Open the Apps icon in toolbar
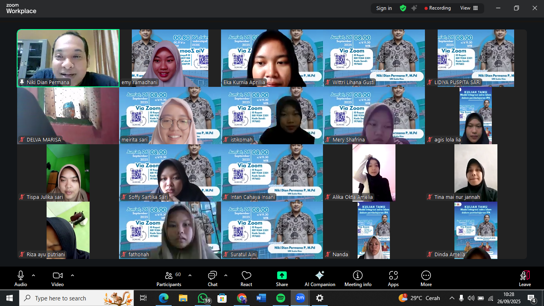Screen dimensions: 544x306 coord(393,276)
